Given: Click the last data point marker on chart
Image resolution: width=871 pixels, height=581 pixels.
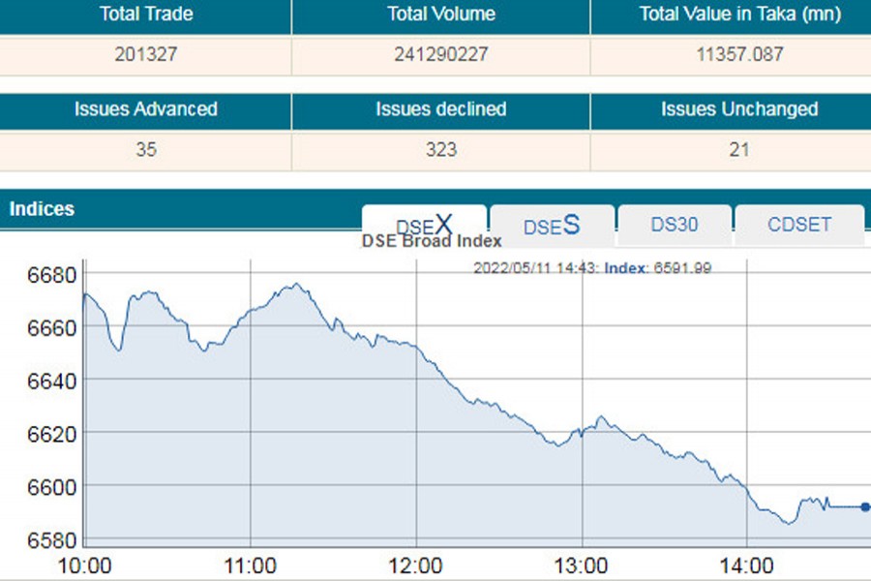Looking at the screenshot, I should 865,506.
